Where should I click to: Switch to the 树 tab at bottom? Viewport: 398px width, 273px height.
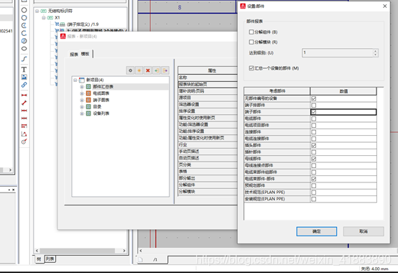39,259
